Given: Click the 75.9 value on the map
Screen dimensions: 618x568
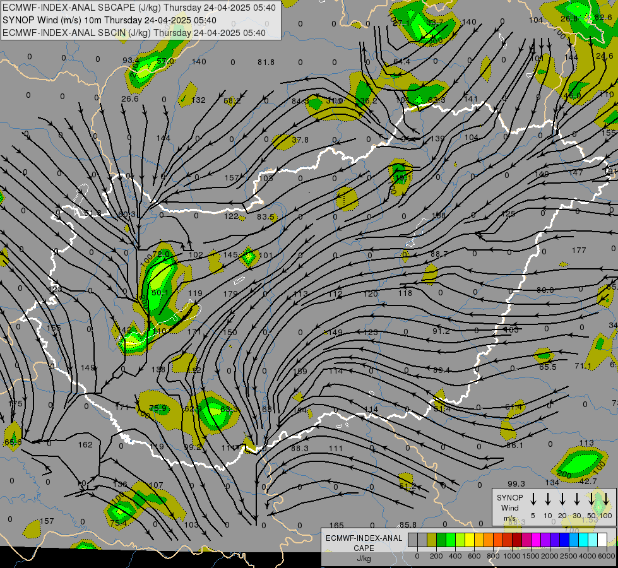Looking at the screenshot, I should 158,408.
